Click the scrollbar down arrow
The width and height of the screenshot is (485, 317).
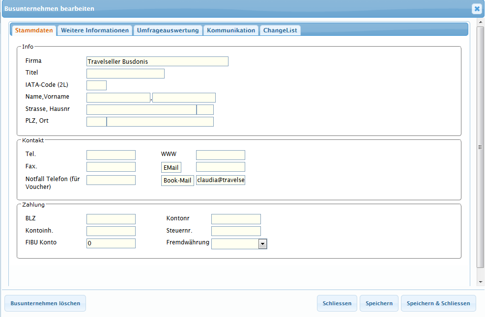click(481, 282)
